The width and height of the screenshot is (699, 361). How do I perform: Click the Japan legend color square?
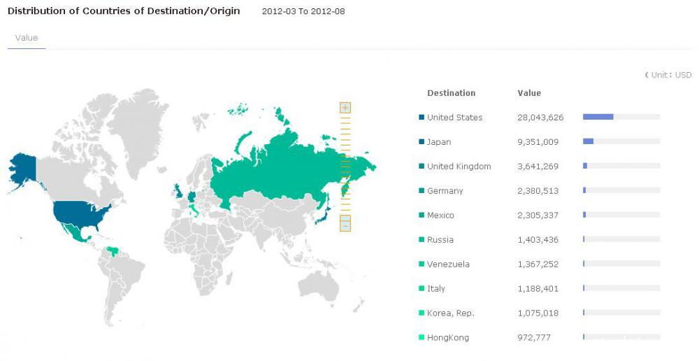click(x=421, y=142)
